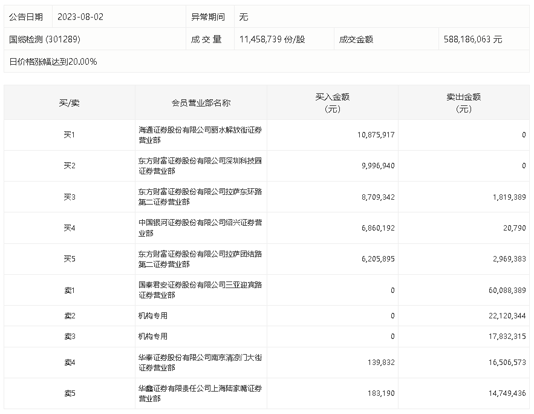Select turnover 588,186,063 元
The image size is (534, 414).
[x=473, y=39]
